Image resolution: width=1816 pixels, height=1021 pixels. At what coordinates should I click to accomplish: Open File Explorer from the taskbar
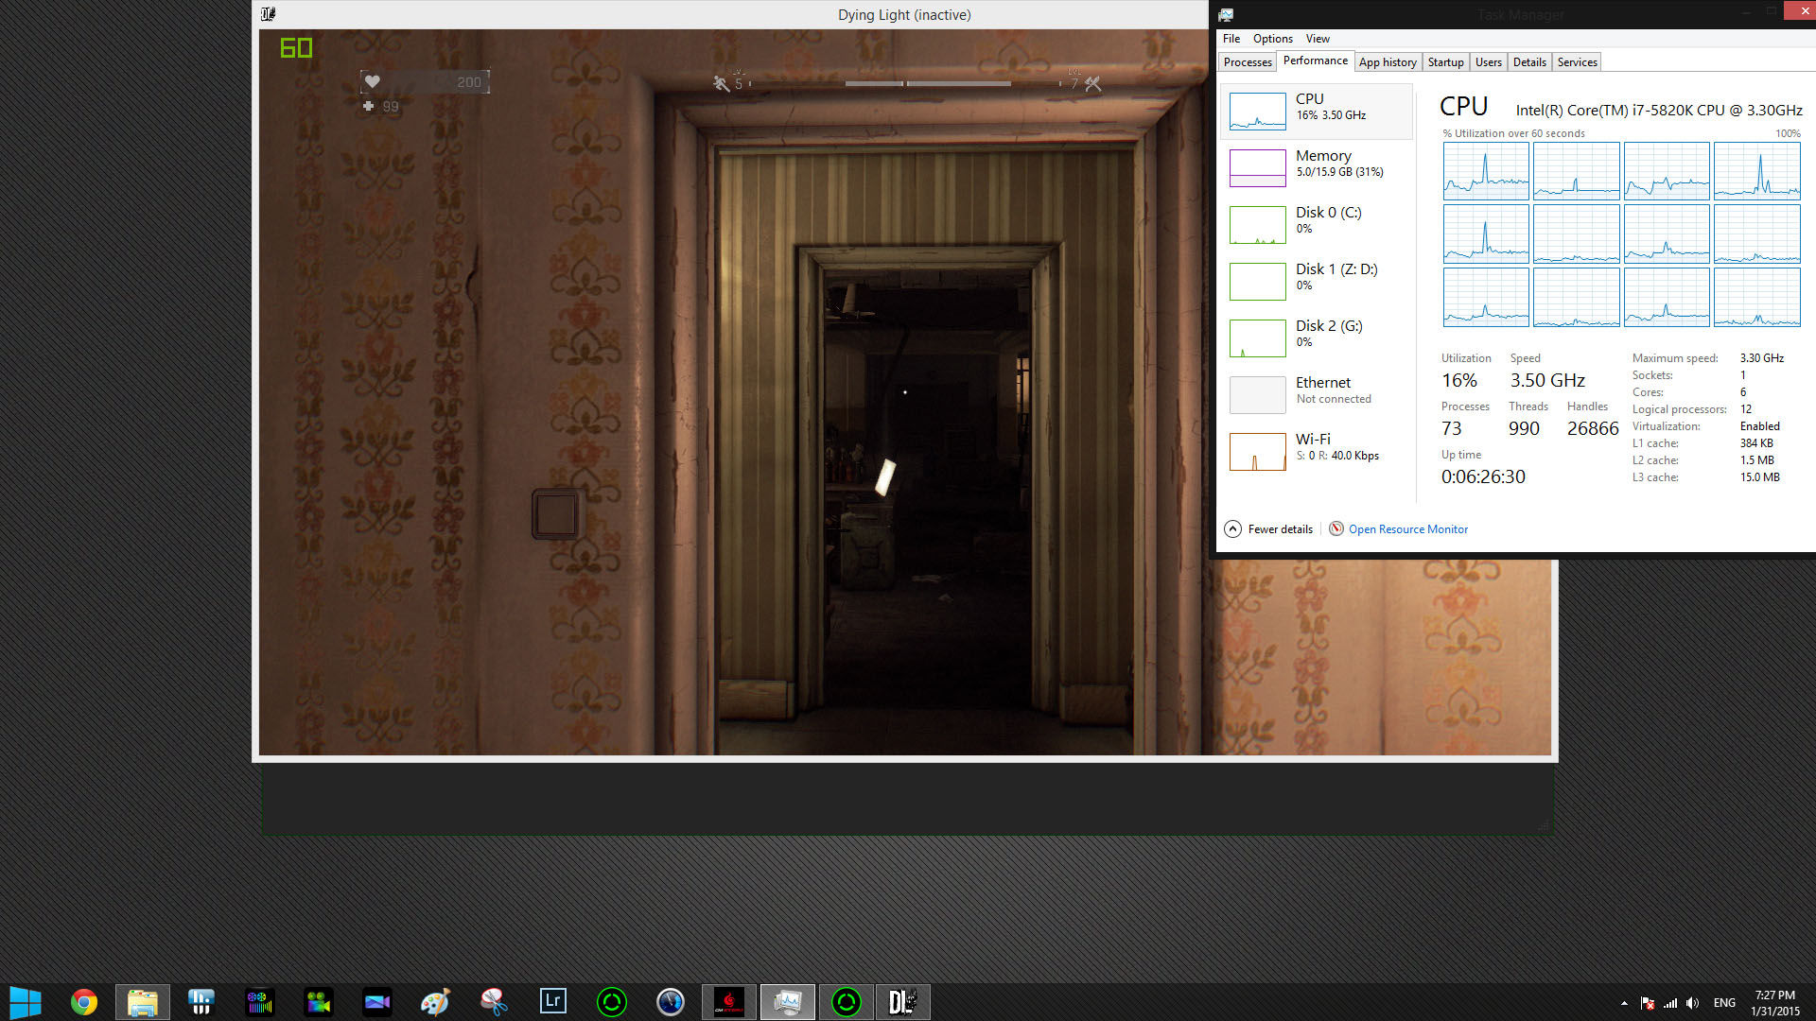click(143, 1002)
